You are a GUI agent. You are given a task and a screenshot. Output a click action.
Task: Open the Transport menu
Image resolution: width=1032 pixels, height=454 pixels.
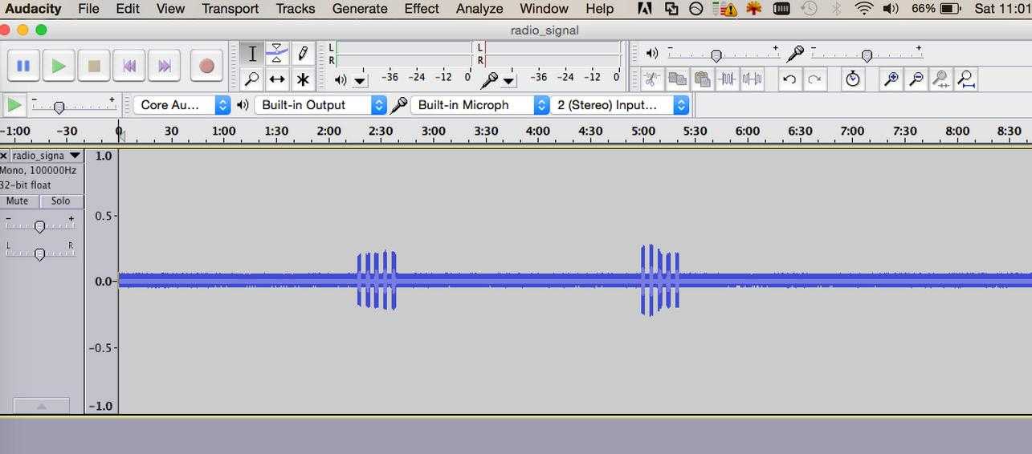point(230,9)
